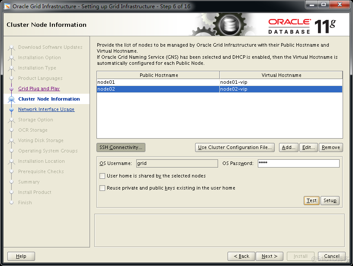Screen dimensions: 353x266
Task: Click the installer icon in title bar
Action: 7,6
